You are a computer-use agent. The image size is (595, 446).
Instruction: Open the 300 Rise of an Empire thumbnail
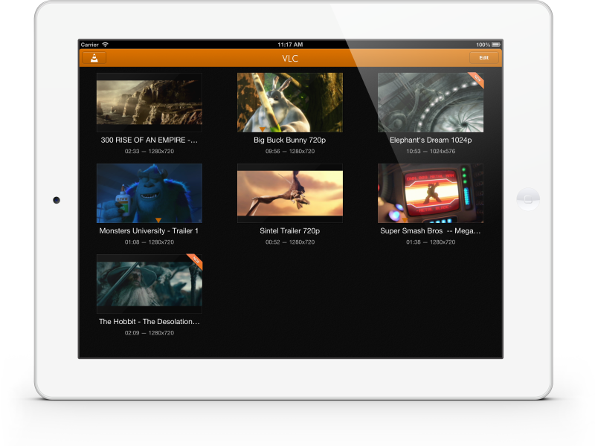(x=149, y=103)
